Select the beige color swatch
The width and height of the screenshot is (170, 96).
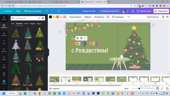point(61,17)
